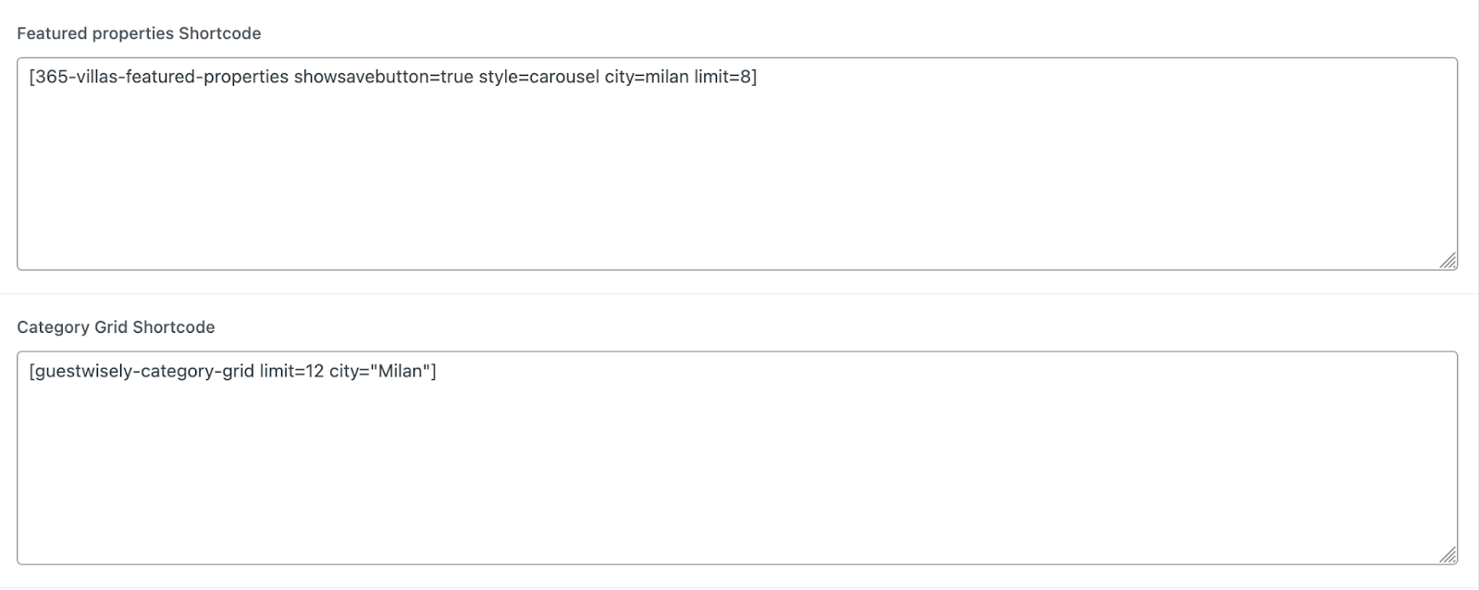Click city="Milan" in the category shortcode
1480x590 pixels.
(379, 371)
